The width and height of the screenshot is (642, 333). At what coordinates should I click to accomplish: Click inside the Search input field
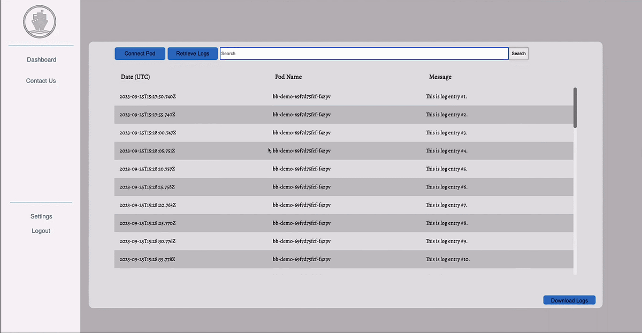364,54
